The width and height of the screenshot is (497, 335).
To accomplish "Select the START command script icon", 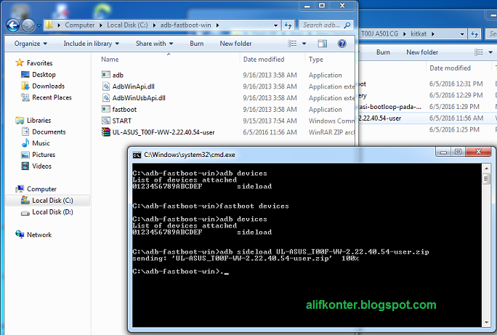I will coord(106,121).
